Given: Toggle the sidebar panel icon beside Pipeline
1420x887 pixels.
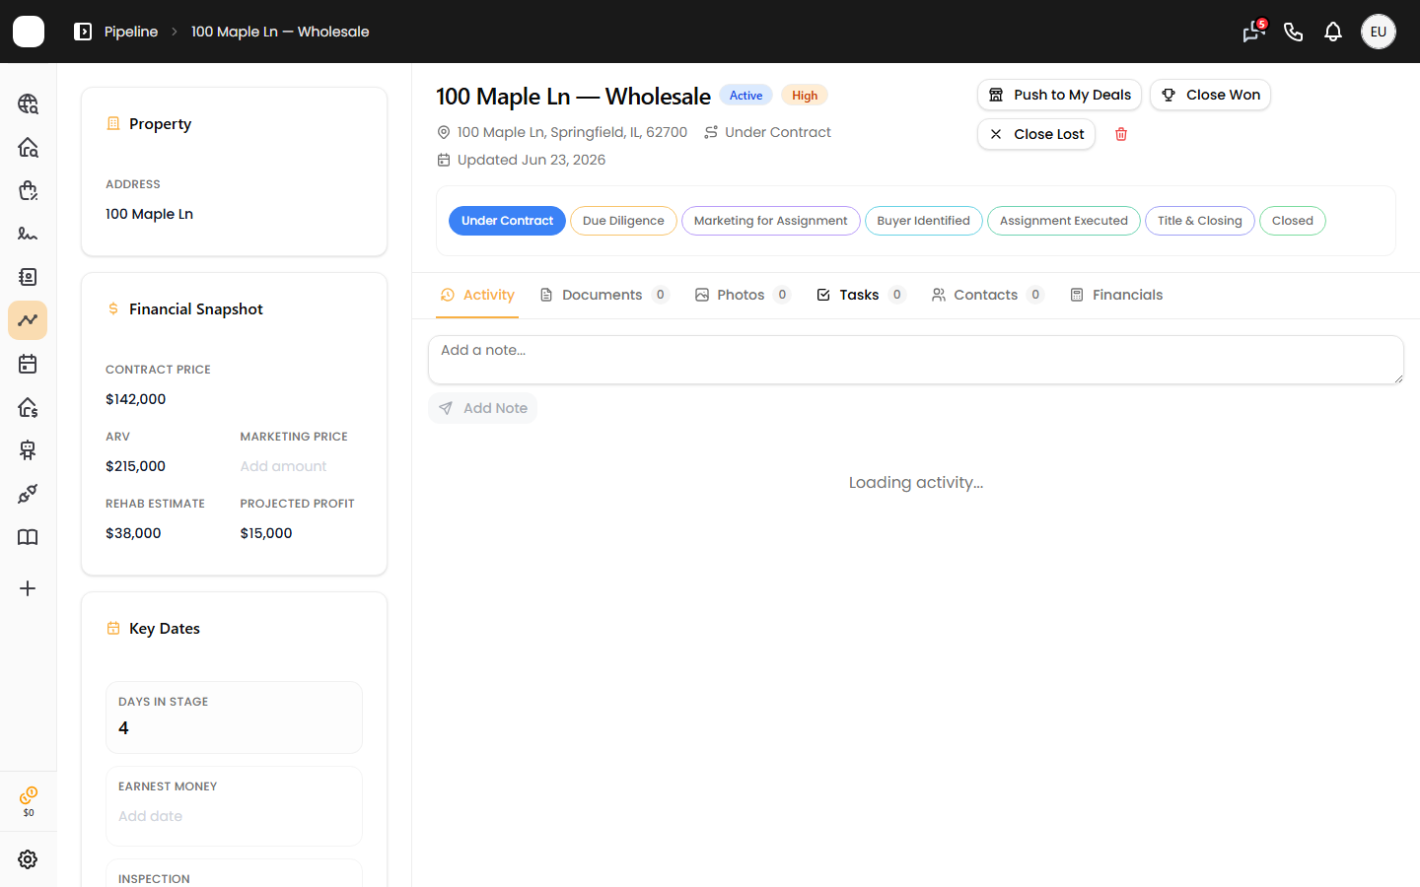Looking at the screenshot, I should point(83,32).
